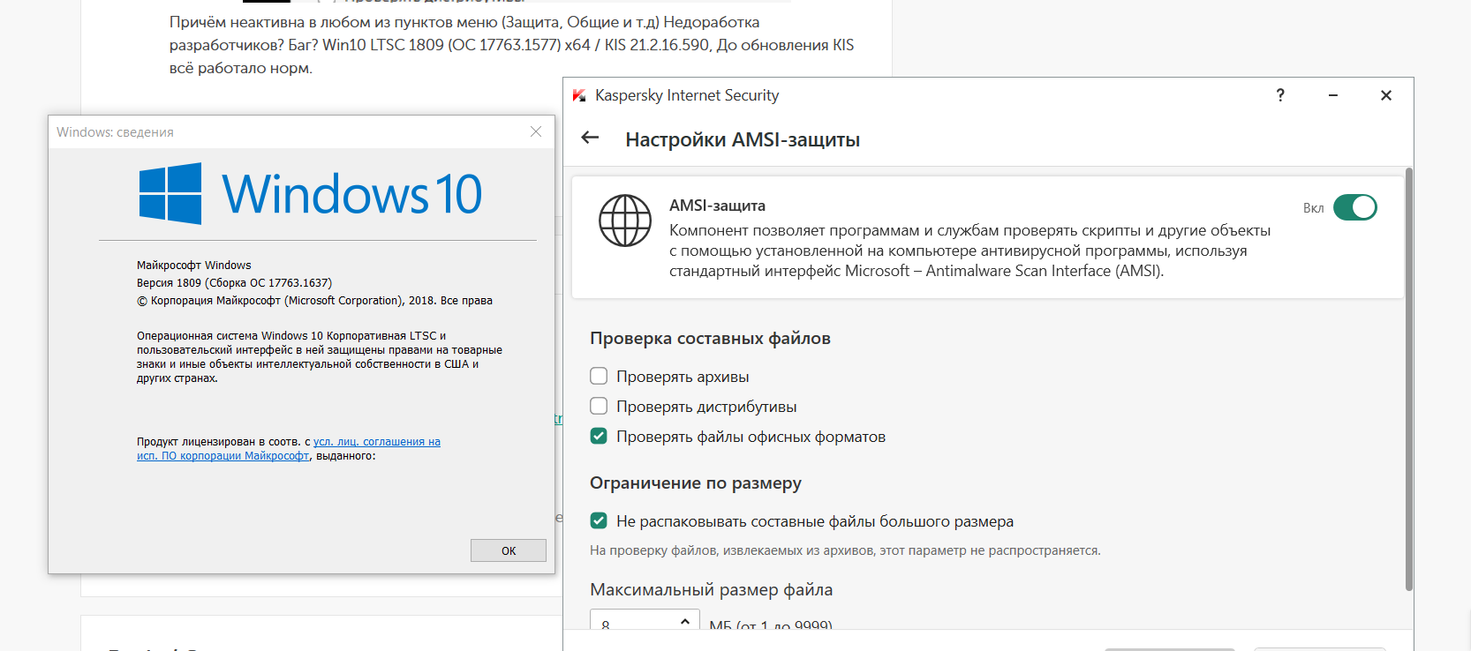Close the Kaspersky Internet Security window
Screen dimensions: 1471x651
click(x=1386, y=95)
